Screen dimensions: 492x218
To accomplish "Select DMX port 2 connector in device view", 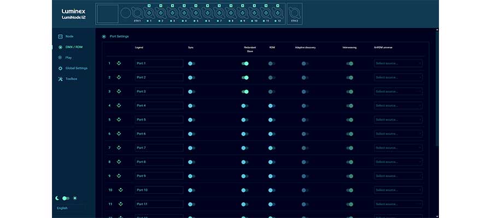I will pos(160,13).
